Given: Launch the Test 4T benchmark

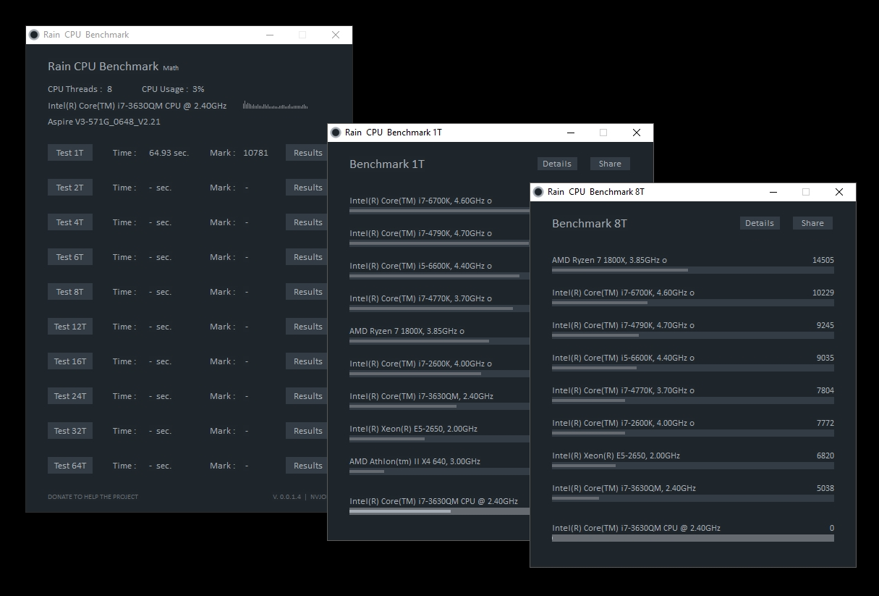Looking at the screenshot, I should (69, 222).
